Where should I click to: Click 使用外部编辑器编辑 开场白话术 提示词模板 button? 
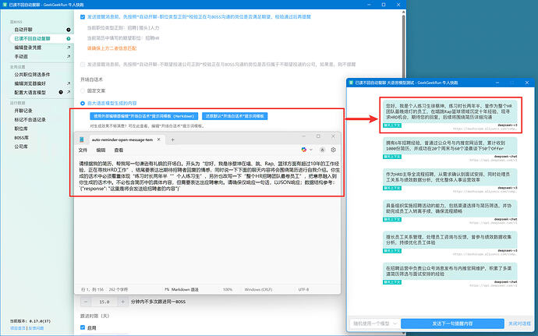click(x=143, y=116)
